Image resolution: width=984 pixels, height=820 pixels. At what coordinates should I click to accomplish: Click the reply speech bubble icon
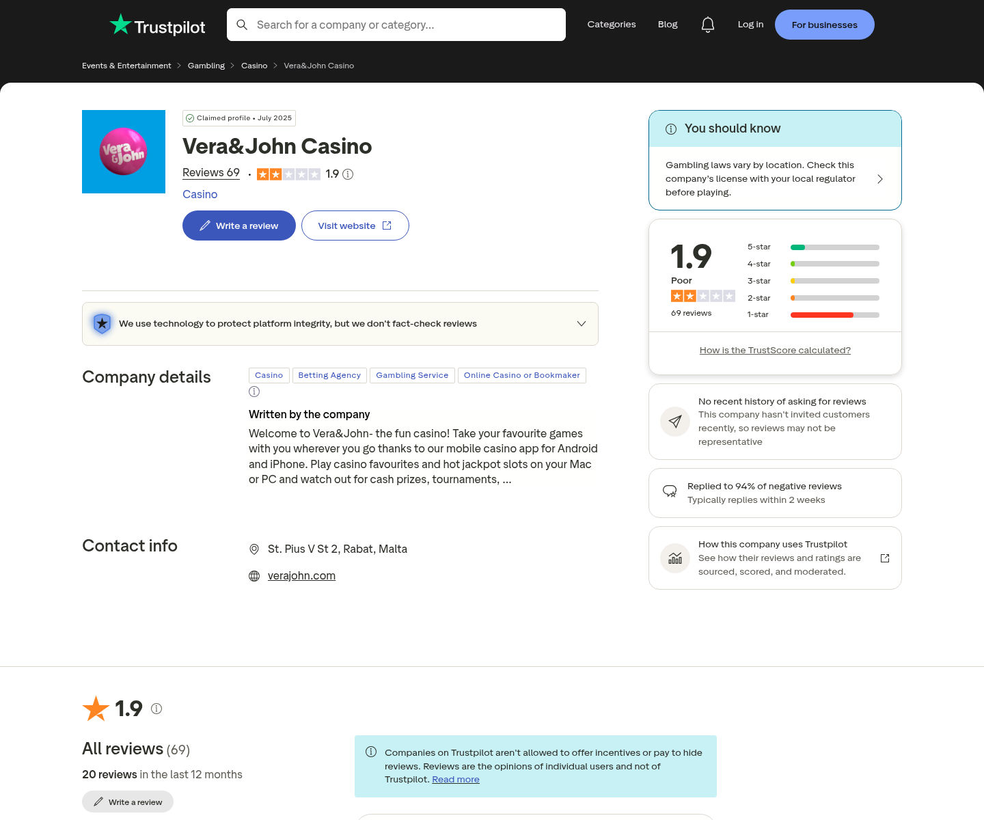click(x=670, y=491)
